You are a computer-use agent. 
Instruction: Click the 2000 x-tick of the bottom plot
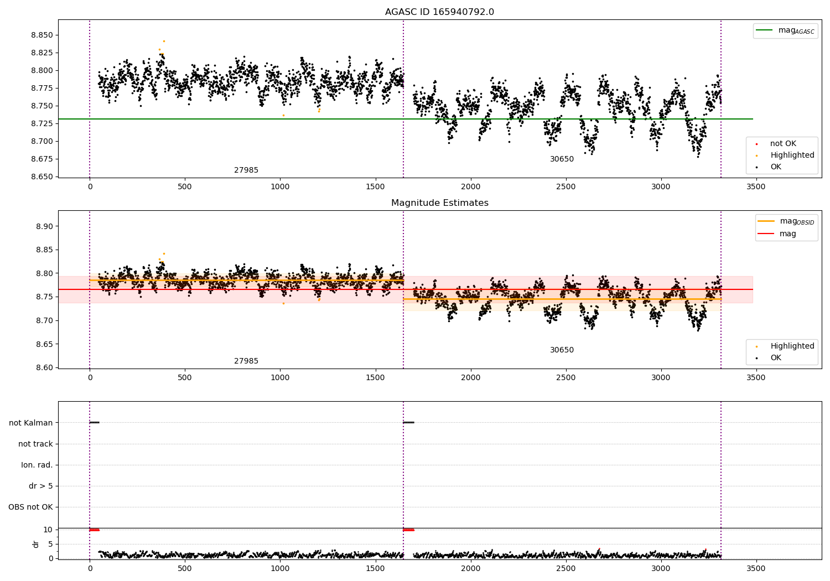(470, 568)
